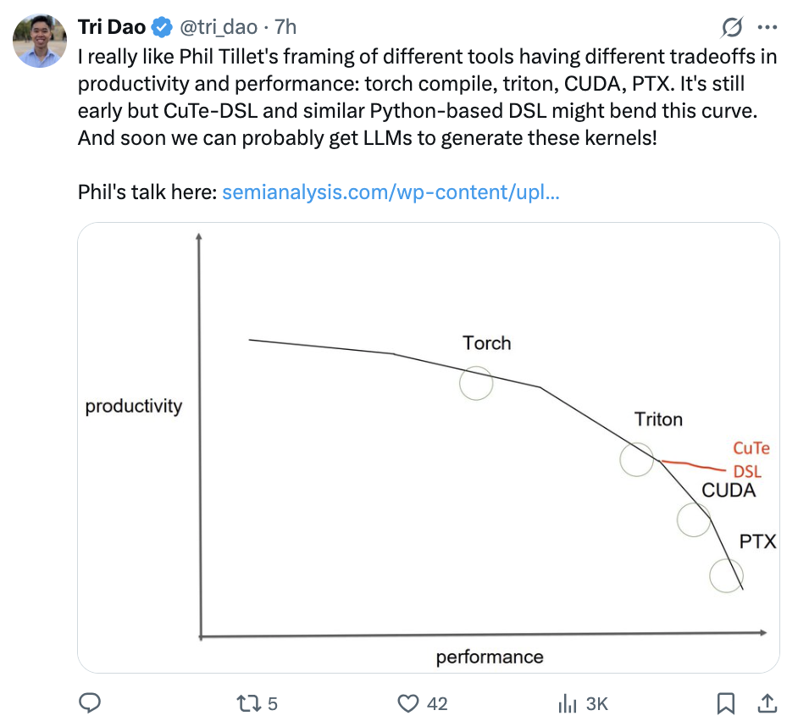Click the tweet body text
This screenshot has width=798, height=727.
[x=428, y=97]
